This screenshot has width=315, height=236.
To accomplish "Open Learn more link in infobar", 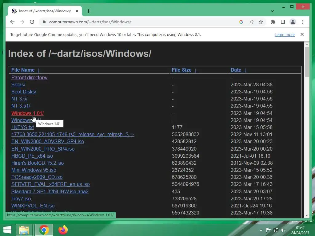I will (x=285, y=35).
